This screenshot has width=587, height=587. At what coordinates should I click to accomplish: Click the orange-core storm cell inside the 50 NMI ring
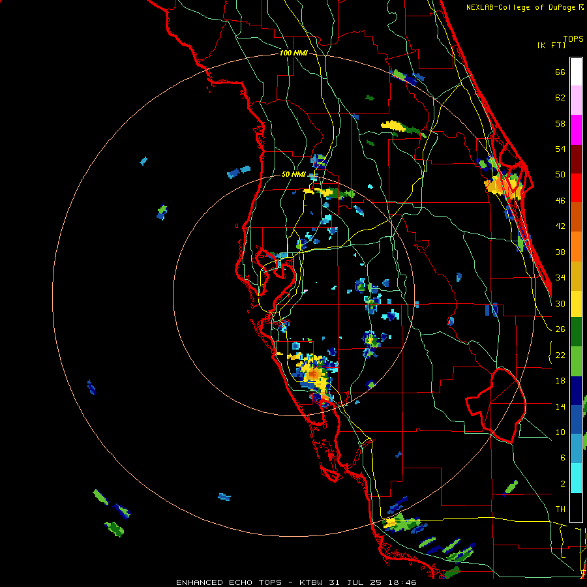(314, 374)
